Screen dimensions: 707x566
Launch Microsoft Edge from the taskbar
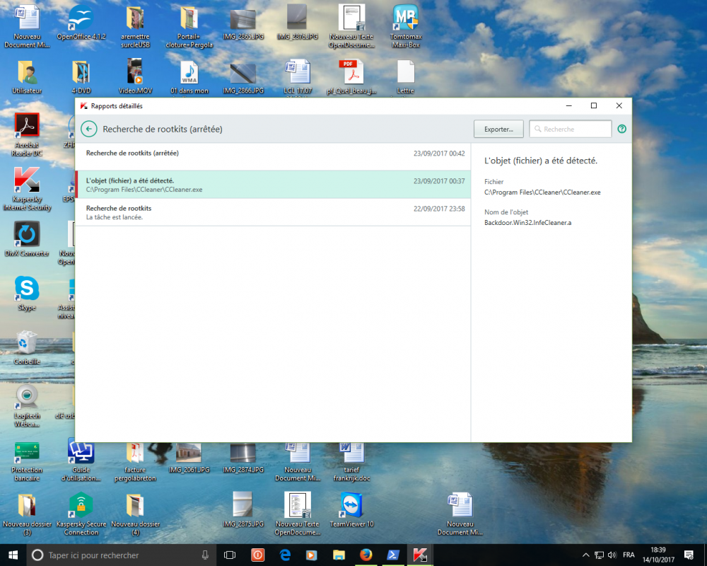pyautogui.click(x=285, y=555)
